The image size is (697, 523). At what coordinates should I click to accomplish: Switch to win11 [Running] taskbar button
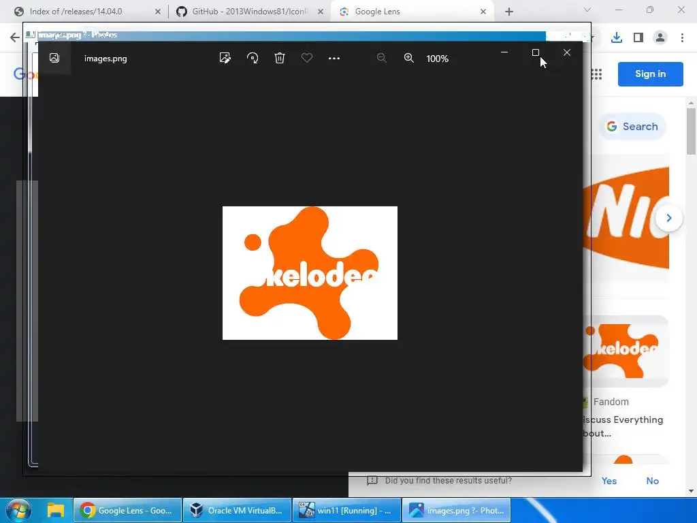pyautogui.click(x=346, y=511)
